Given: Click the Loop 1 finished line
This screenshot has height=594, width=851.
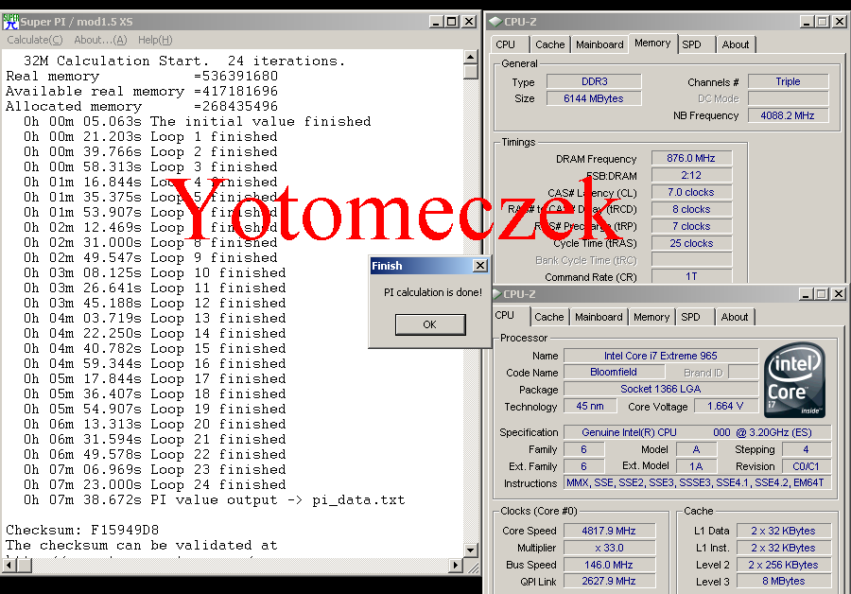Looking at the screenshot, I should [x=149, y=136].
